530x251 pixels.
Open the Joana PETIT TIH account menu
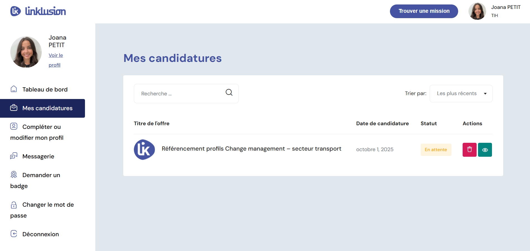pos(494,11)
